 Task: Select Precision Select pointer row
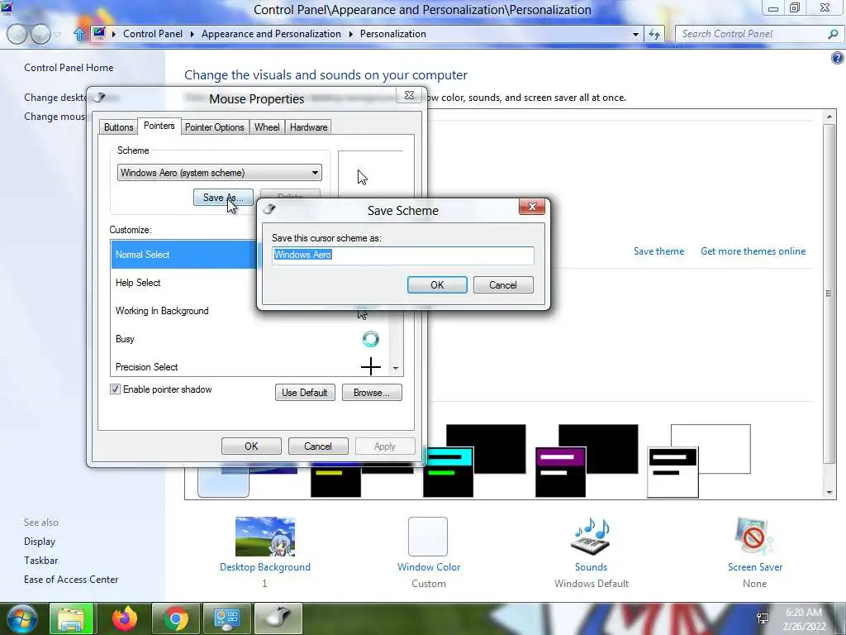(x=250, y=366)
